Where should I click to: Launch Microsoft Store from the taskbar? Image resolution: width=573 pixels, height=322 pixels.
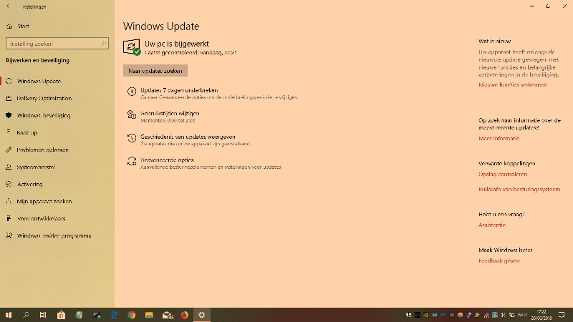[61, 315]
